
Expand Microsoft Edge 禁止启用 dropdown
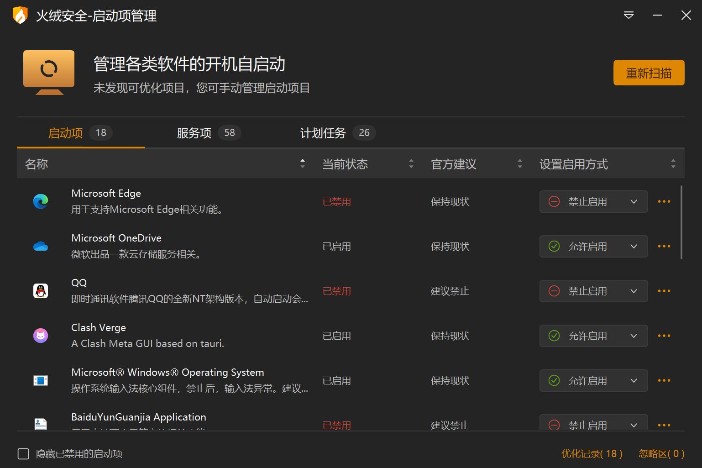[593, 201]
